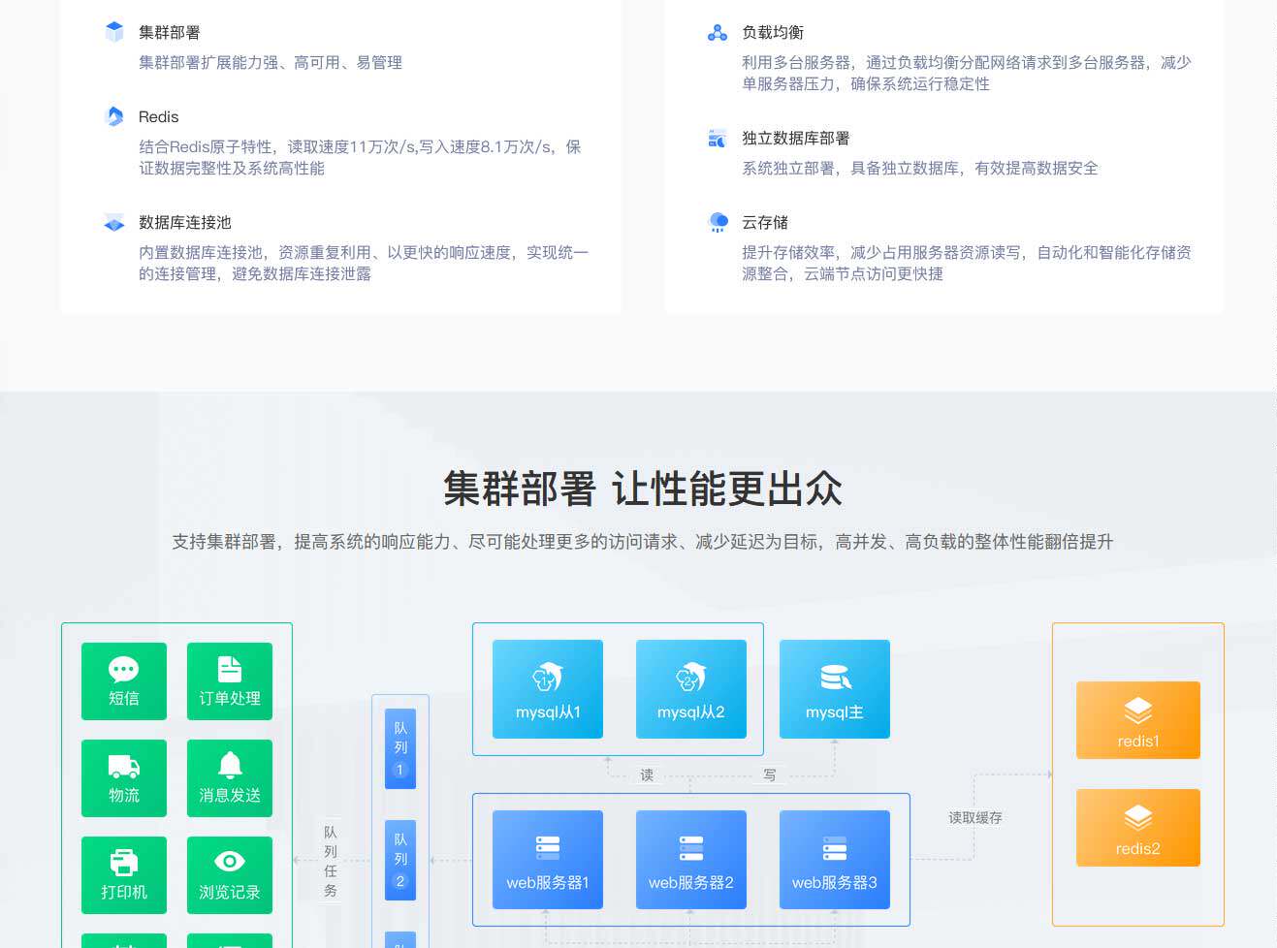Click the small 集群部署 feature title
Viewport: 1277px width, 948px height.
170,33
